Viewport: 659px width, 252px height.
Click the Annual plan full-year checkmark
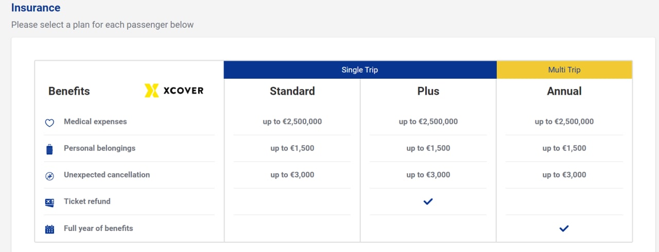point(564,228)
